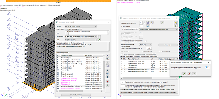Click the scissors cut icon in Редактор загружений

pos(108,62)
